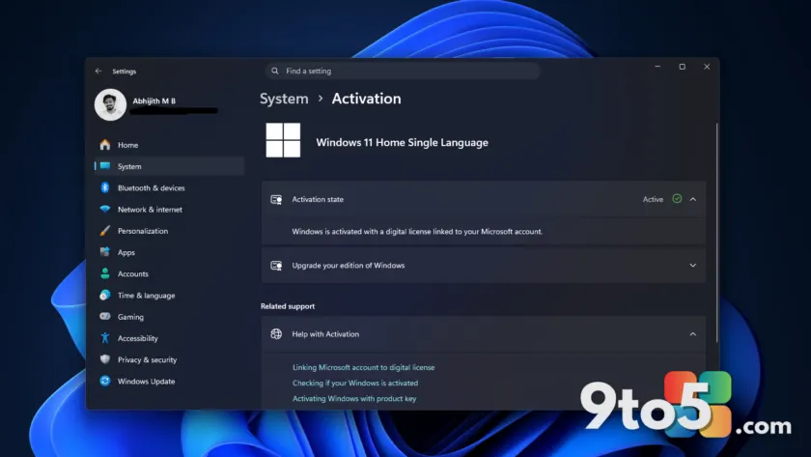Click the Abhijith M B account name
The height and width of the screenshot is (457, 811).
click(x=154, y=100)
